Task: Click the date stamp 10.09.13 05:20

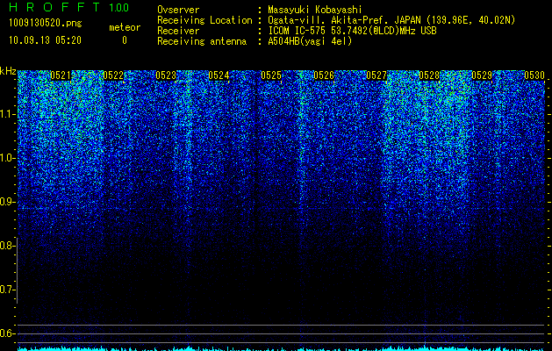Action: pyautogui.click(x=45, y=40)
